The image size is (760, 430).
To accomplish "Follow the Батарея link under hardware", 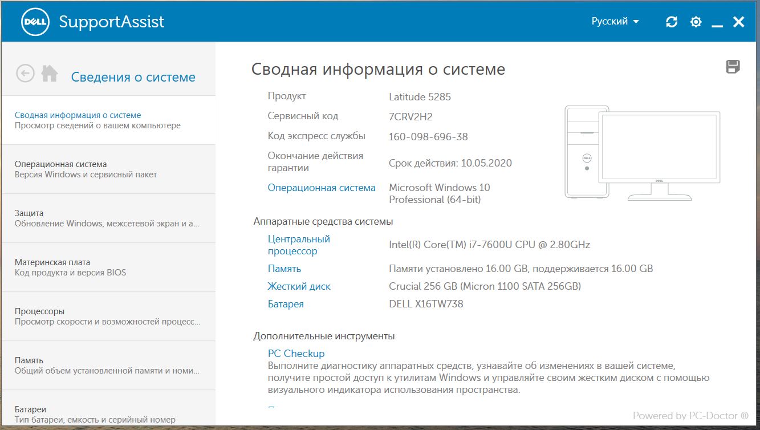I will (x=286, y=304).
